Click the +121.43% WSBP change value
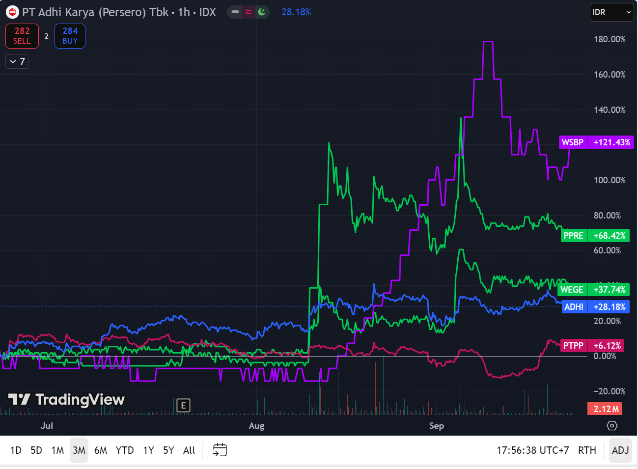Viewport: 638px width, 469px height. (x=611, y=142)
